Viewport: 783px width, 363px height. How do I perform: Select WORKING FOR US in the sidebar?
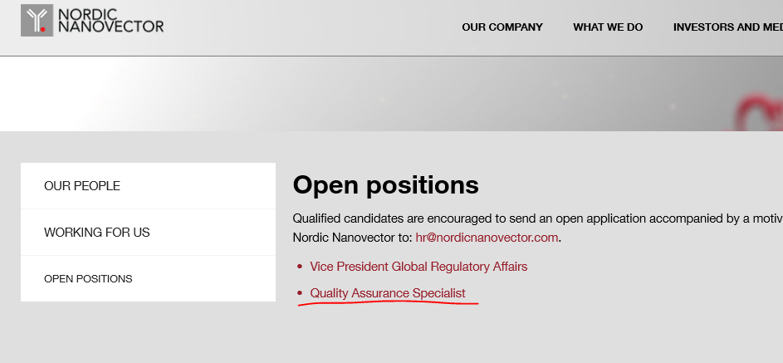click(149, 233)
